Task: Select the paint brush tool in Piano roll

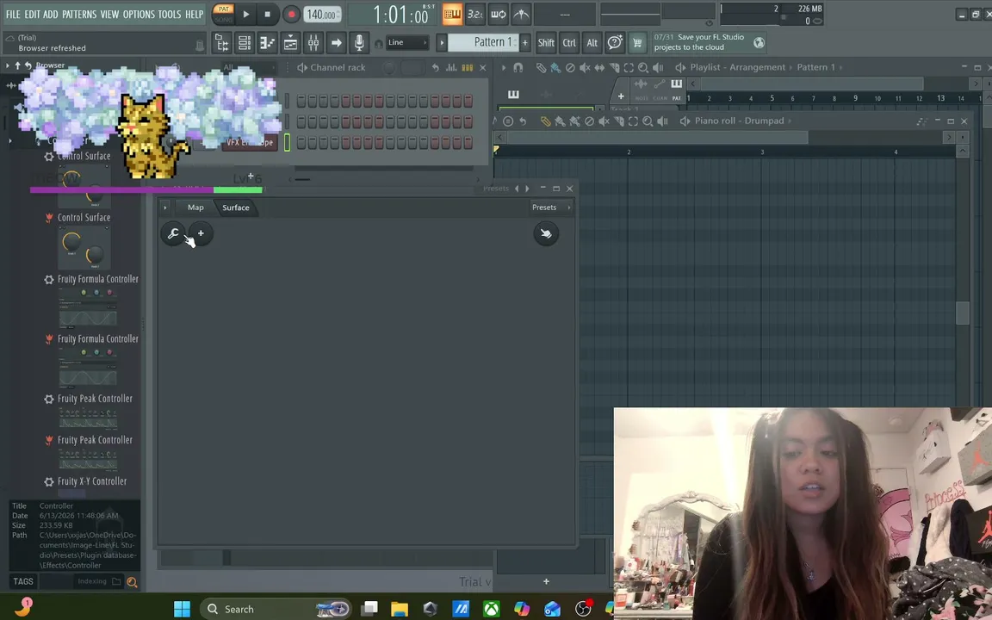Action: (560, 121)
